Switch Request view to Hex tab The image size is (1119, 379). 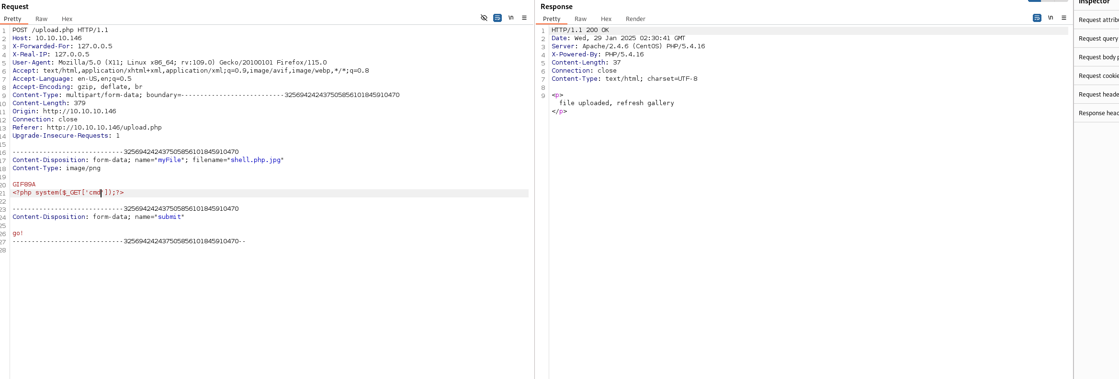click(x=67, y=19)
